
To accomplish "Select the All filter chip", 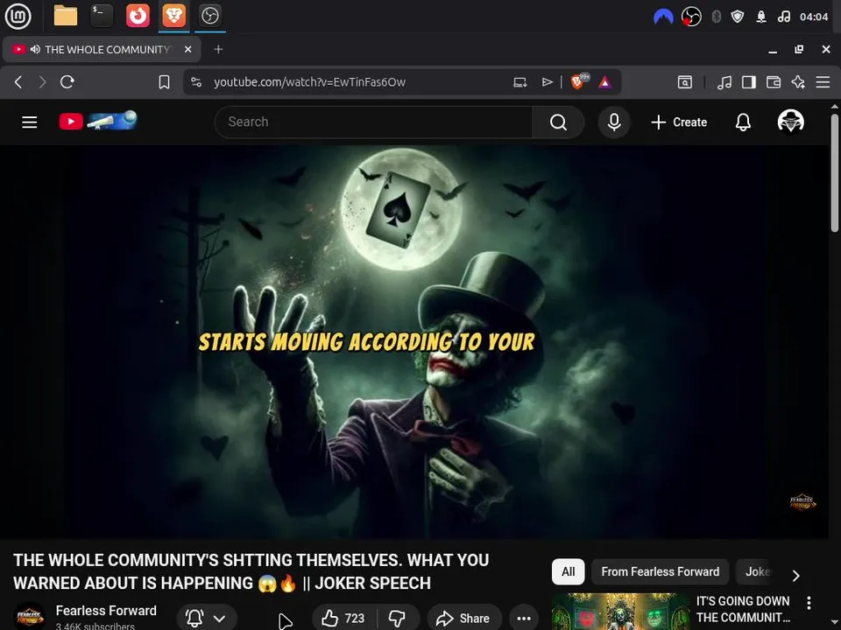I will click(x=568, y=571).
